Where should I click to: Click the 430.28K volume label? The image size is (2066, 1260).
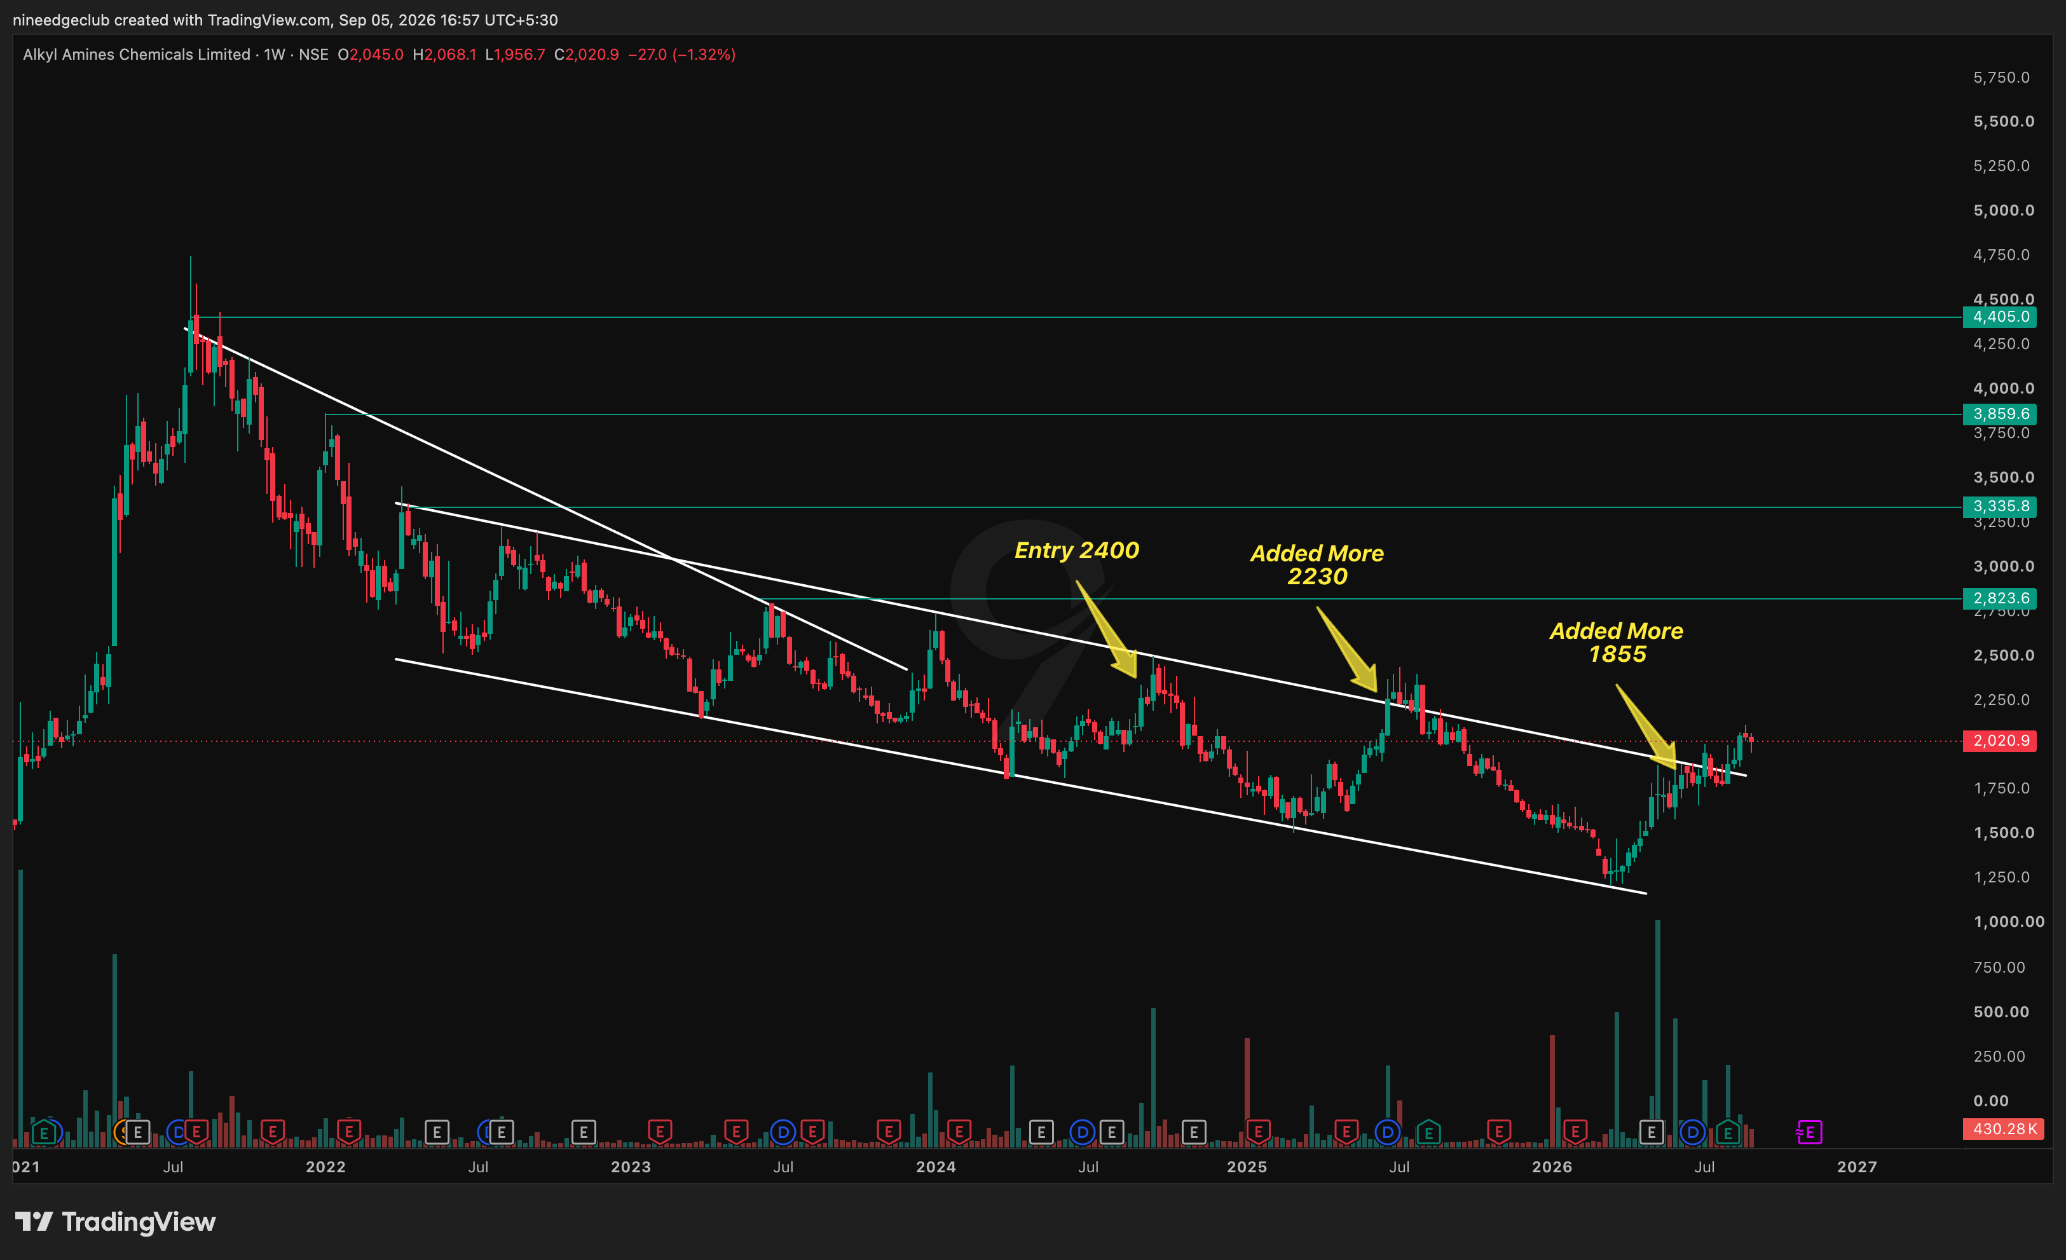pyautogui.click(x=2002, y=1129)
